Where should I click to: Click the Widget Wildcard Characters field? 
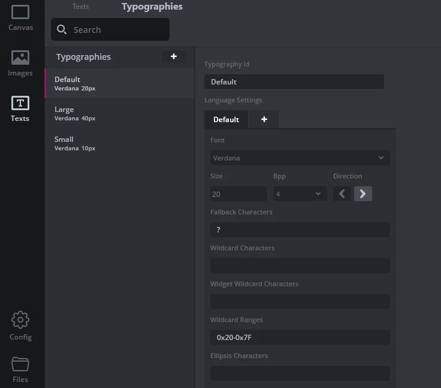[300, 301]
